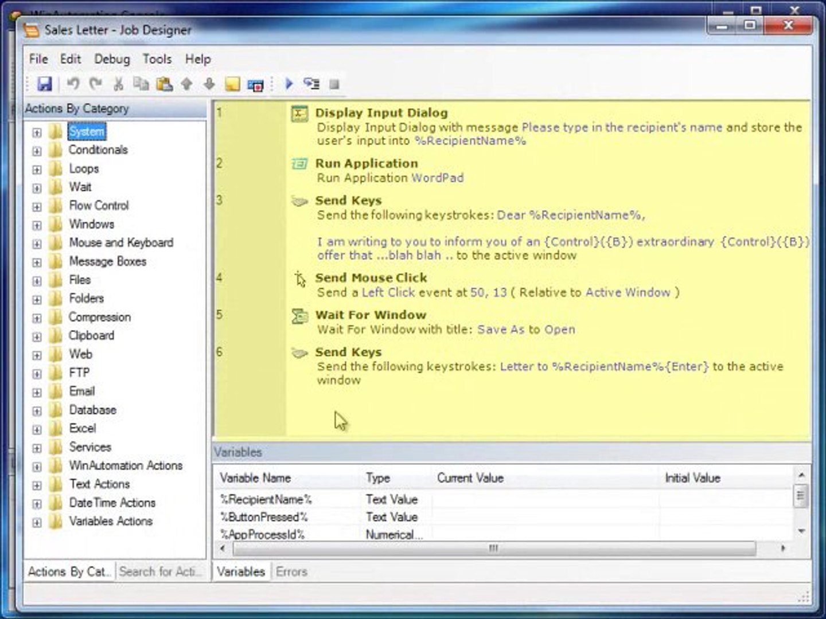Click the Move Down arrow icon
The image size is (826, 619).
[x=209, y=84]
